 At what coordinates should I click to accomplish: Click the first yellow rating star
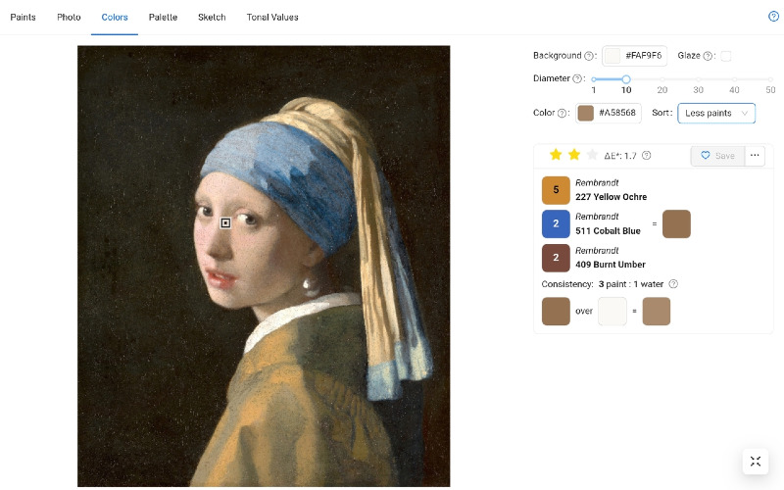click(x=556, y=155)
